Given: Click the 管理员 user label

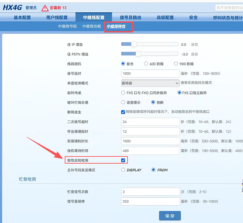Looking at the screenshot, I should (31, 8).
